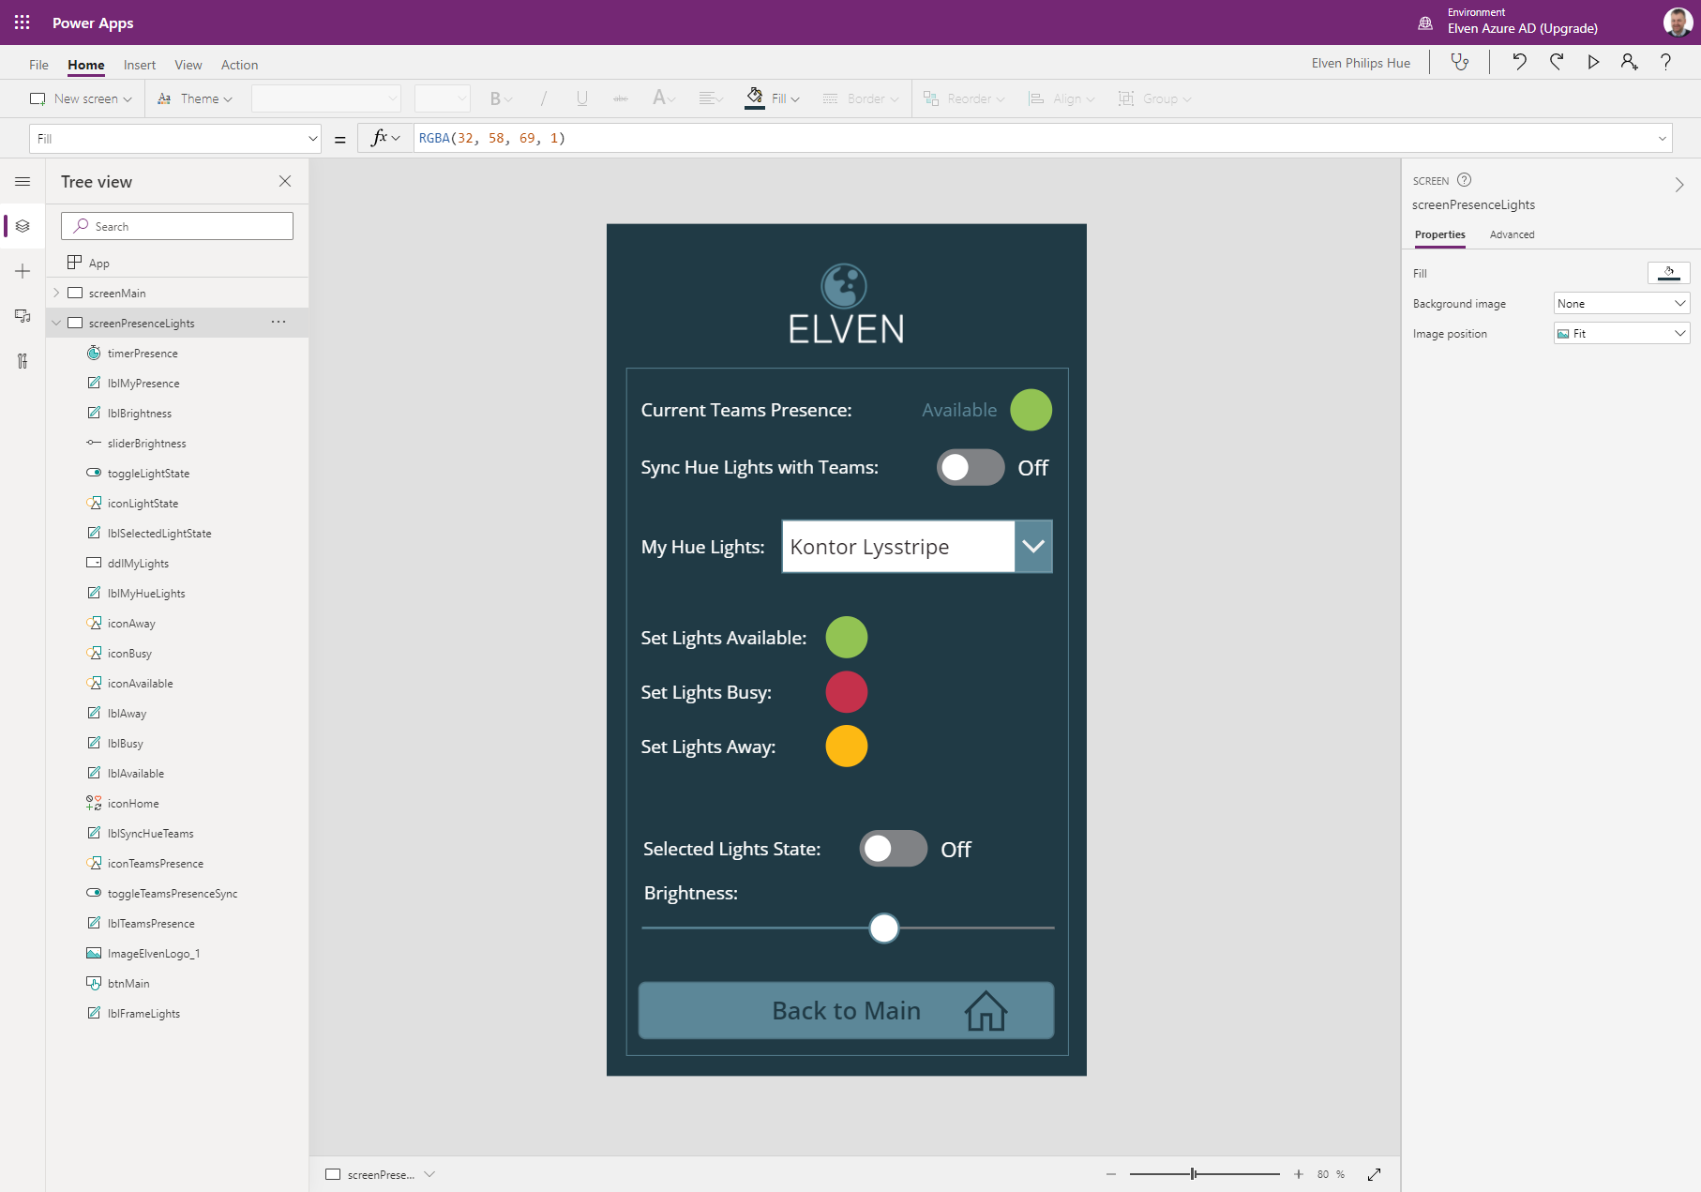Image resolution: width=1701 pixels, height=1192 pixels.
Task: Select ddlMyLights in the tree view
Action: 138,563
